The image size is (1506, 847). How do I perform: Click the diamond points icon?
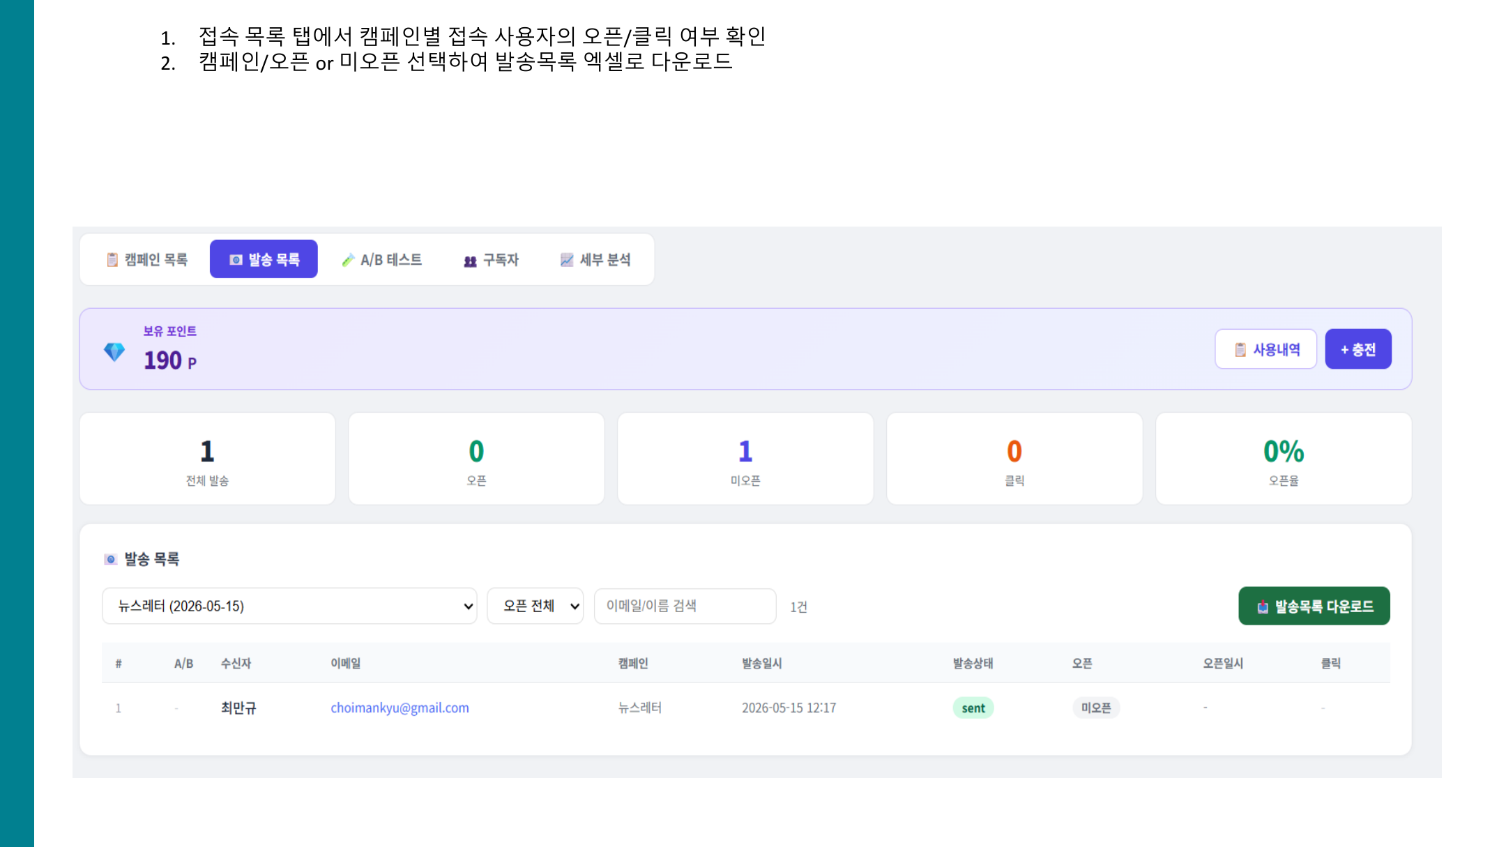114,351
